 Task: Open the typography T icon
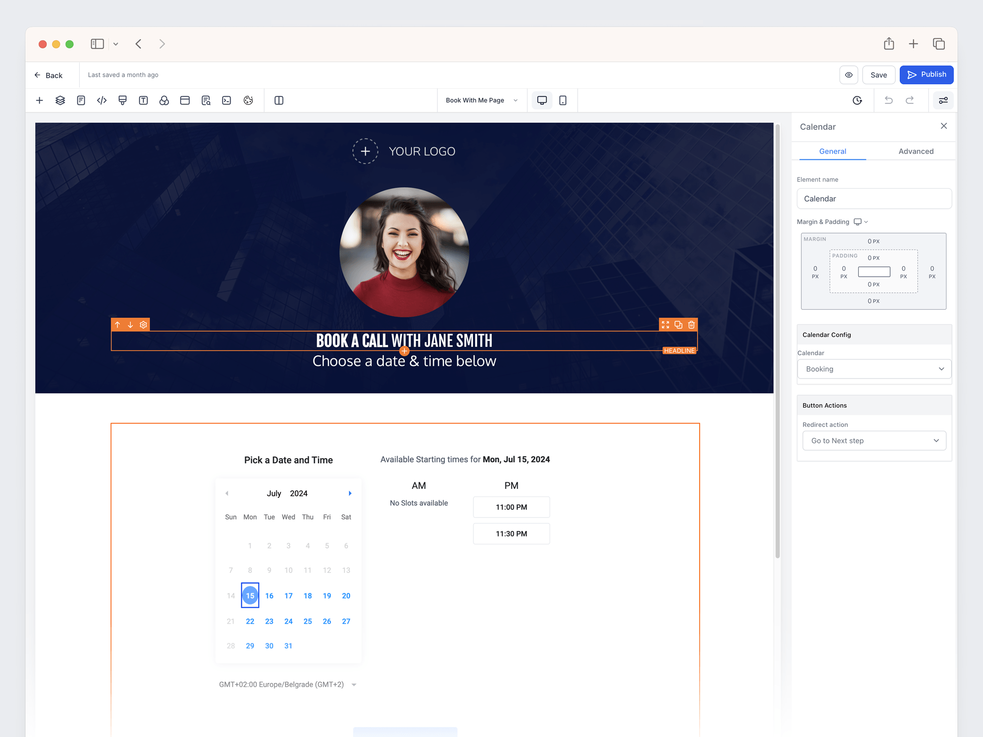pos(143,100)
